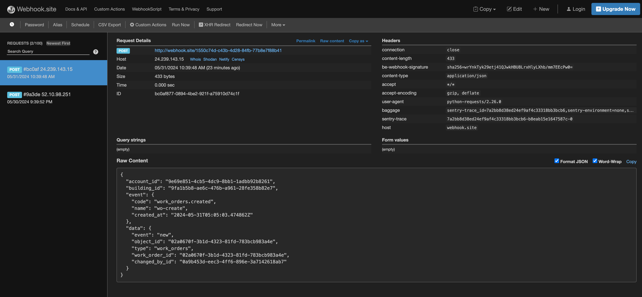Select request #bc0af from 24.239.143.15
Screen dimensions: 642x297
(x=54, y=73)
